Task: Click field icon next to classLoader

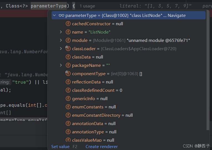Action: point(68,49)
